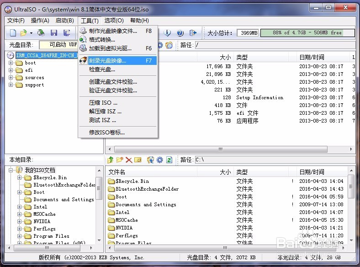Screen dimensions: 360x267
Task: Select Documents and Settings in local file list
Action: pos(146,204)
